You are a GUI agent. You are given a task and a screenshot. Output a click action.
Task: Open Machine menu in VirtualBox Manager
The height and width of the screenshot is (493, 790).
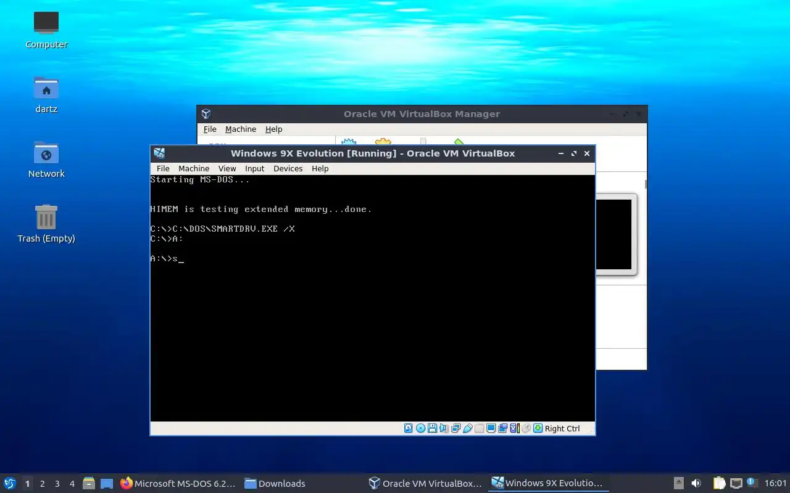point(241,129)
